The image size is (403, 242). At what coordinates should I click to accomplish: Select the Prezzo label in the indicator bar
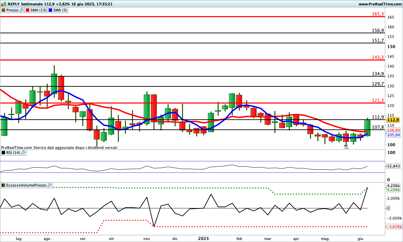pyautogui.click(x=12, y=10)
